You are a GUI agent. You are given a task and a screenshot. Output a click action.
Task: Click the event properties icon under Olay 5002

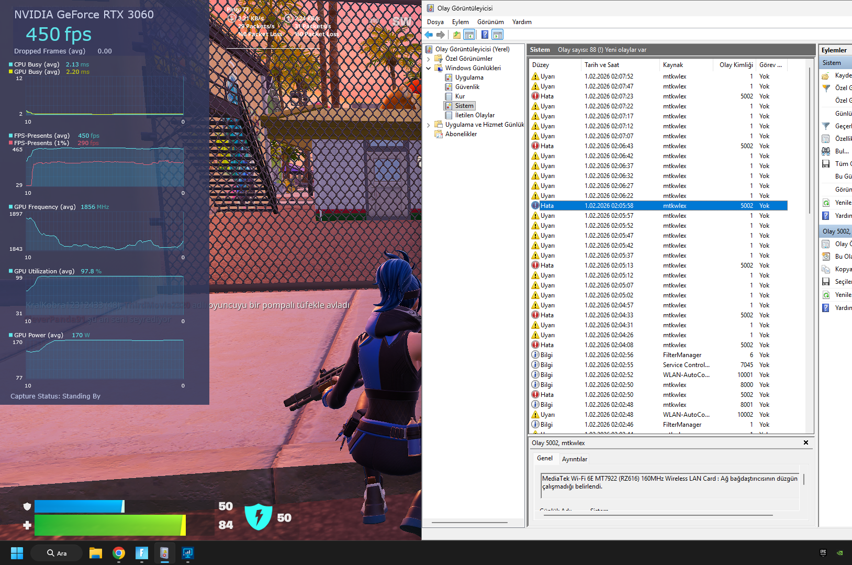tap(826, 244)
